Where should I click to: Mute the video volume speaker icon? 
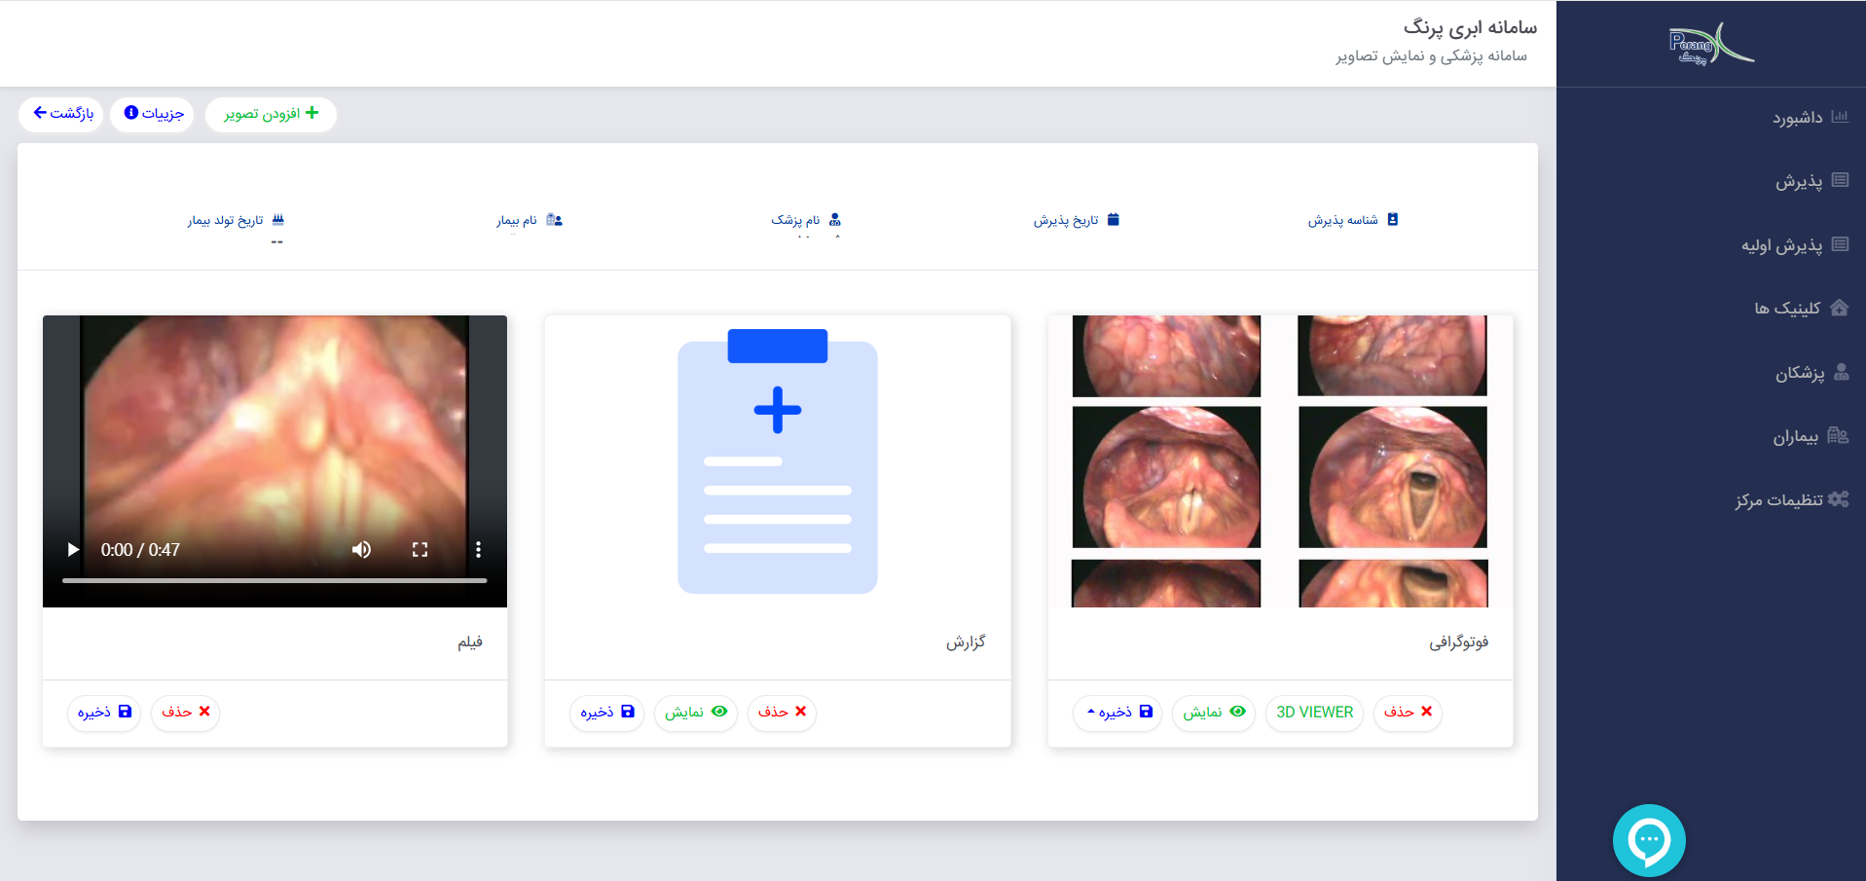[x=361, y=549]
